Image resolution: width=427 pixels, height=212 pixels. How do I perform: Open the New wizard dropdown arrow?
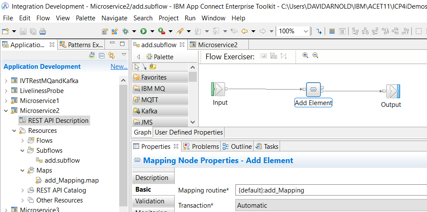pyautogui.click(x=14, y=31)
